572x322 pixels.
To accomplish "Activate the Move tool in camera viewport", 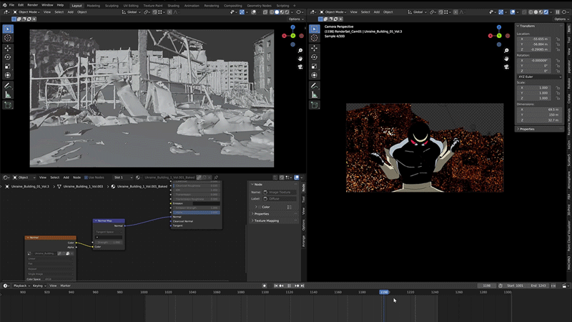I will (315, 48).
